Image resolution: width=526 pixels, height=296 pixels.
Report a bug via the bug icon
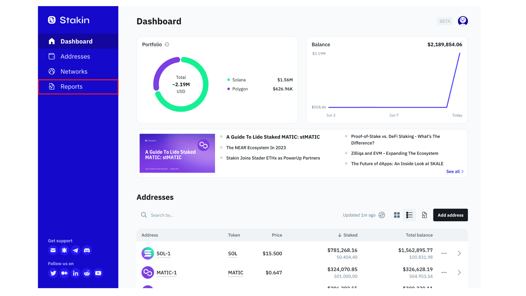pyautogui.click(x=64, y=250)
